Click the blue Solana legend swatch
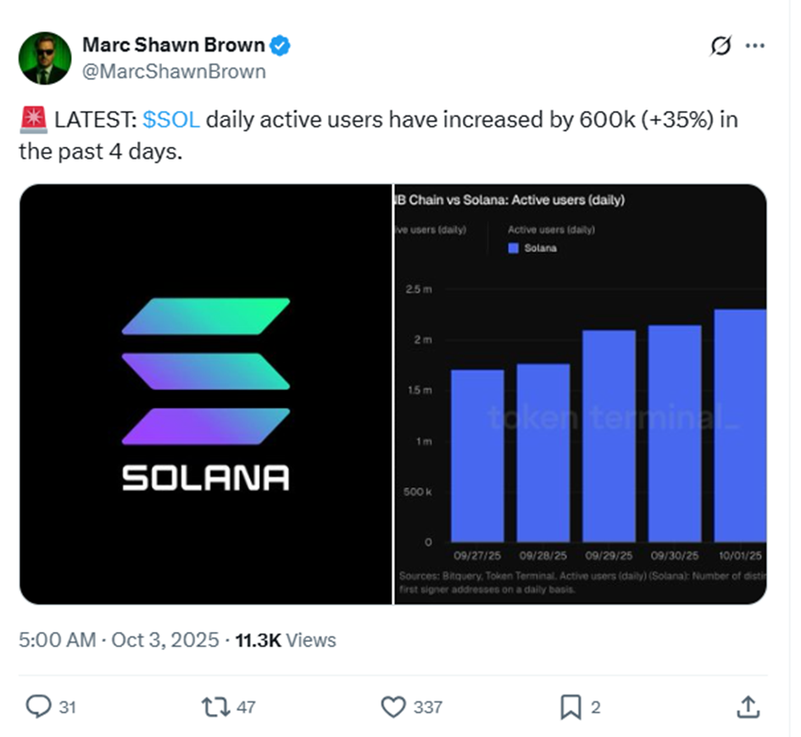This screenshot has width=801, height=737. click(x=513, y=248)
